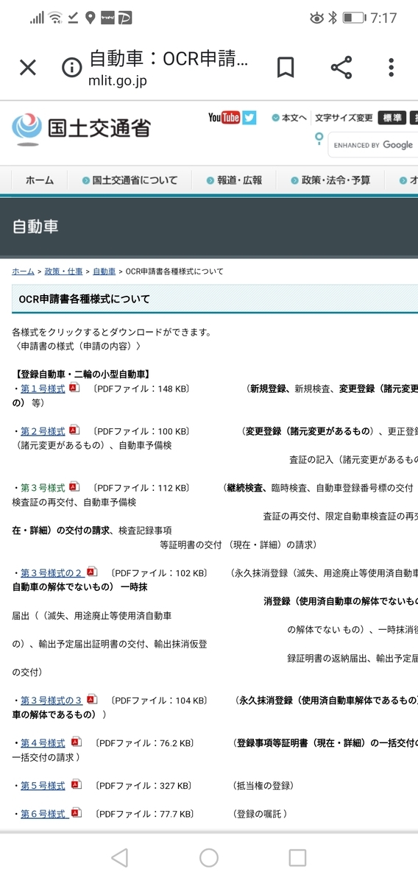Viewport: 418px width, 883px height.
Task: Tap the location pin status icon
Action: [90, 18]
